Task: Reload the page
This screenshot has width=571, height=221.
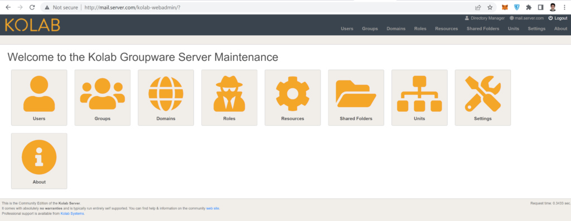Action: [32, 7]
